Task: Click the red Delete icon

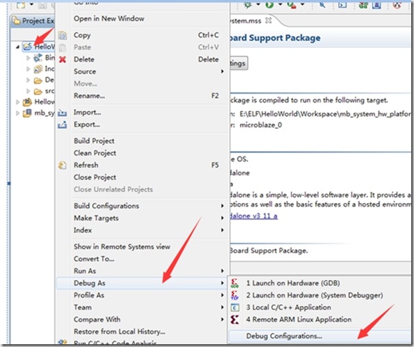Action: (x=62, y=60)
